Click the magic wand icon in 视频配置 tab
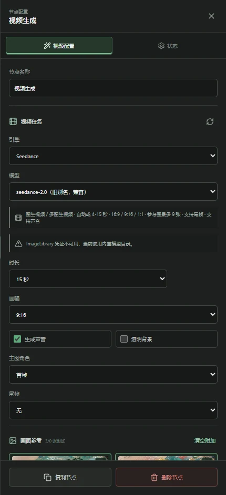The width and height of the screenshot is (226, 495). coord(47,46)
